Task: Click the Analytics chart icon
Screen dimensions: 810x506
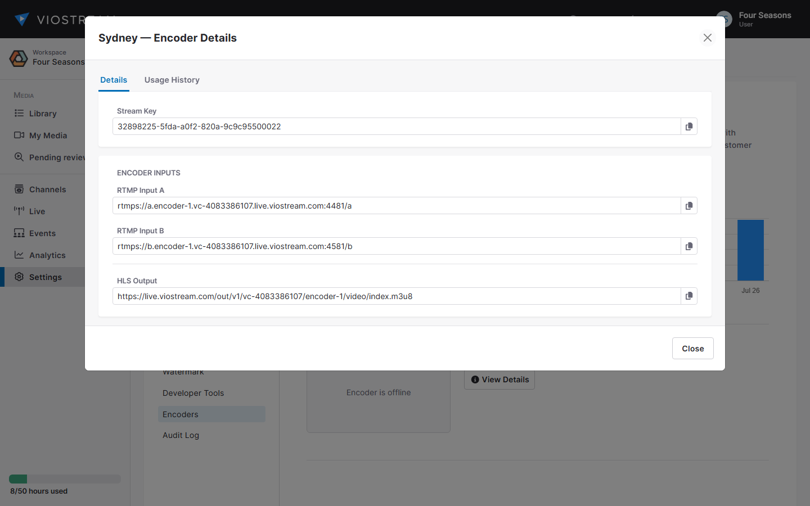Action: click(19, 255)
